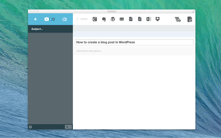Open the document info inspector icon
Viewport: 221px width, 138px height.
coord(190,19)
